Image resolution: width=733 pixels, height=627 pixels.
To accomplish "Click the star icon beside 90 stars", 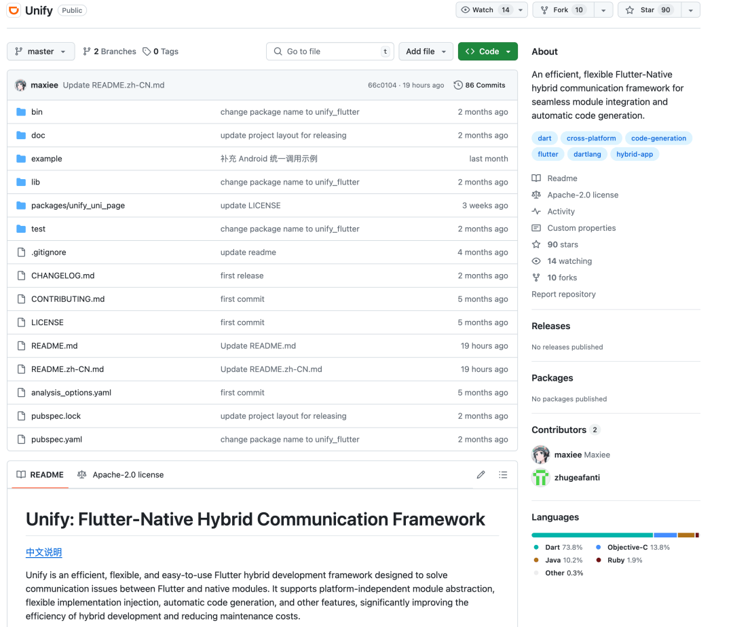I will tap(536, 244).
